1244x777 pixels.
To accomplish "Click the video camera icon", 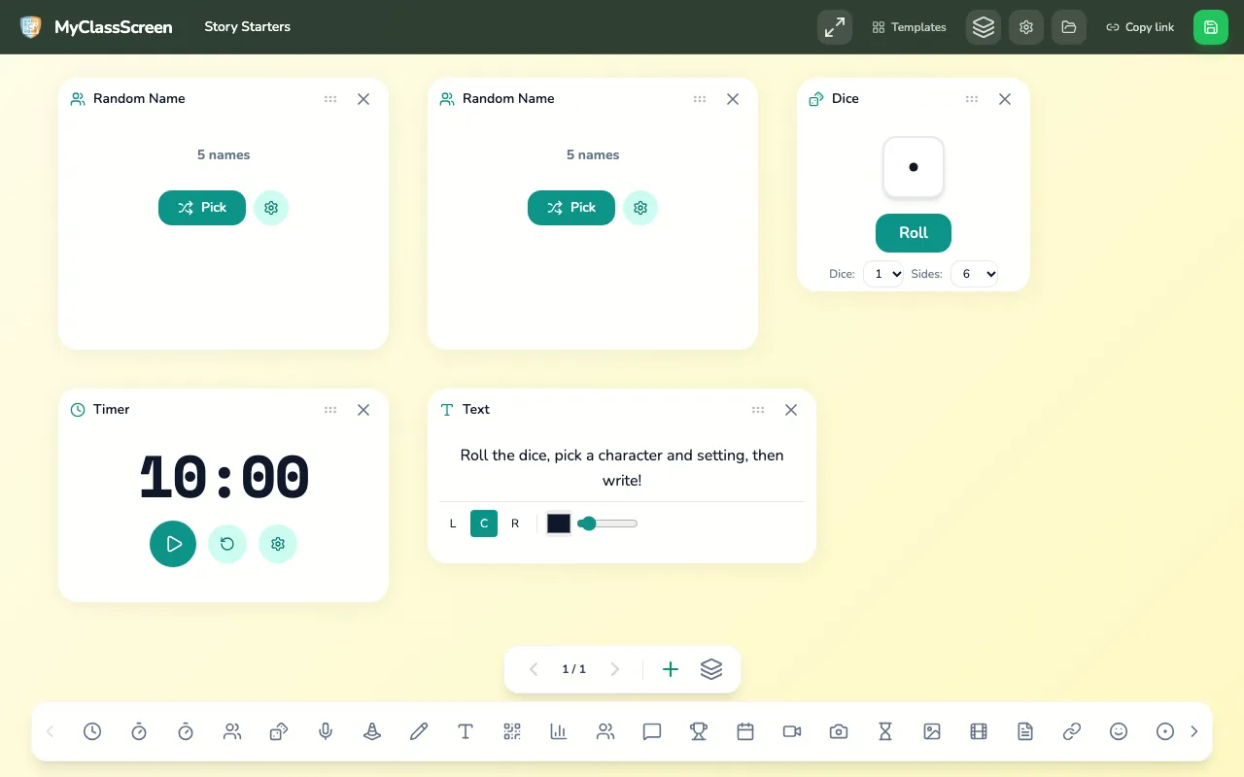I will click(x=792, y=731).
